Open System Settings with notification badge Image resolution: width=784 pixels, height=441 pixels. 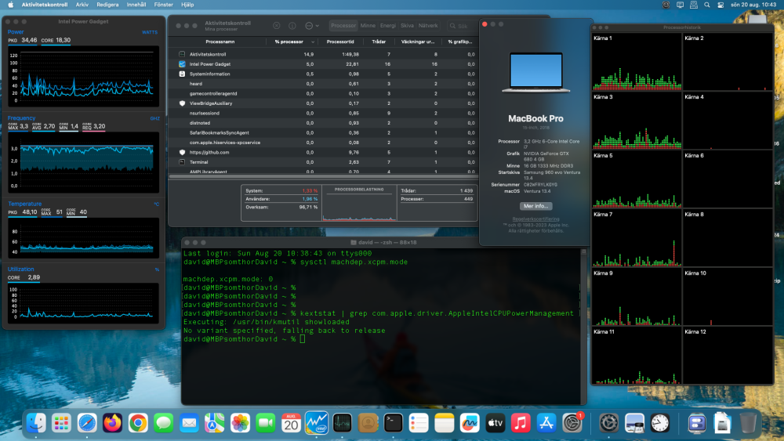point(572,424)
